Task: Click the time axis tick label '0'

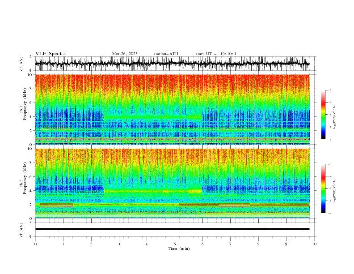Action: coord(35,244)
